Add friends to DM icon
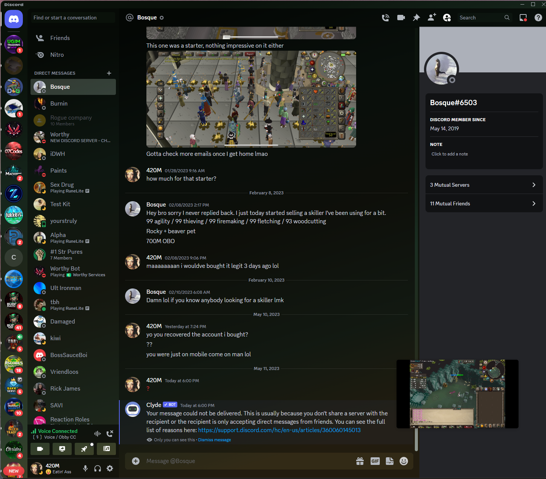 pos(431,18)
